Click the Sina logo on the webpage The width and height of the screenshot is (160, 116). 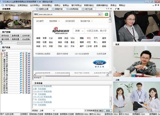pos(61,30)
